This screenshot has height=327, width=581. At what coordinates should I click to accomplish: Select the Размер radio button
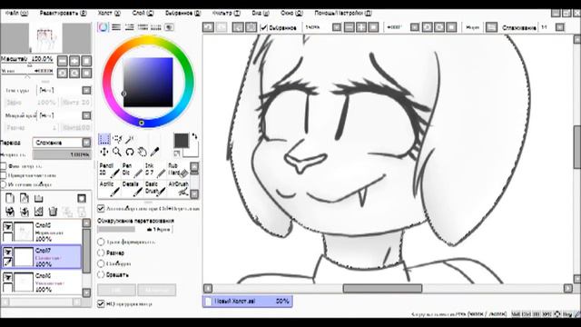[x=101, y=253]
